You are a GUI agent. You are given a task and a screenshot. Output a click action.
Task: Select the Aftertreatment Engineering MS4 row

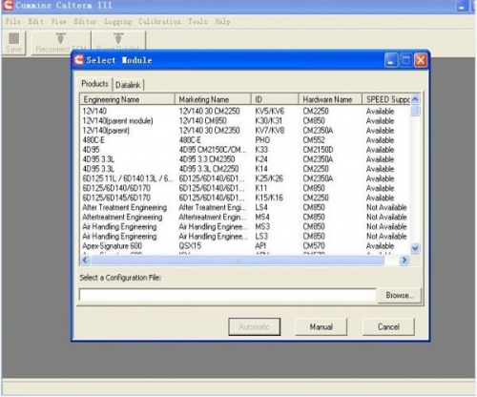tap(245, 217)
